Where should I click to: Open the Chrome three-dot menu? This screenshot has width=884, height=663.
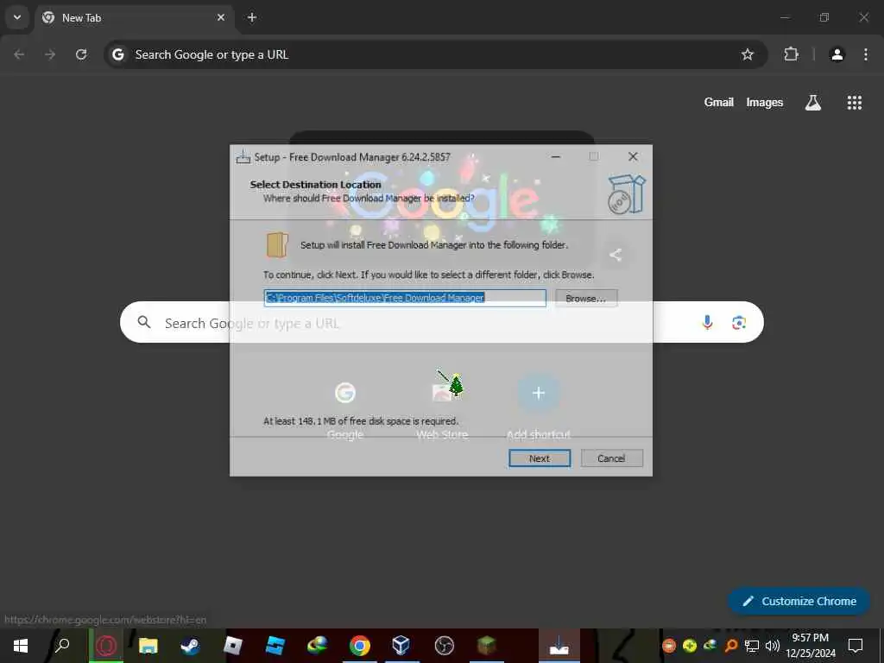click(866, 54)
